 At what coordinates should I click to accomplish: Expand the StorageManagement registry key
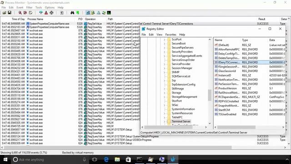coord(165,97)
